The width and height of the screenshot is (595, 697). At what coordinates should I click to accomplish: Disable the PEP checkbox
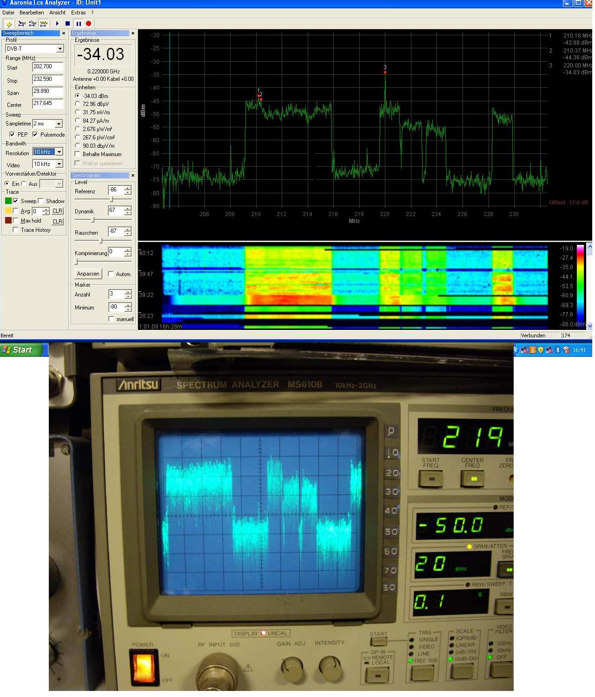[12, 134]
